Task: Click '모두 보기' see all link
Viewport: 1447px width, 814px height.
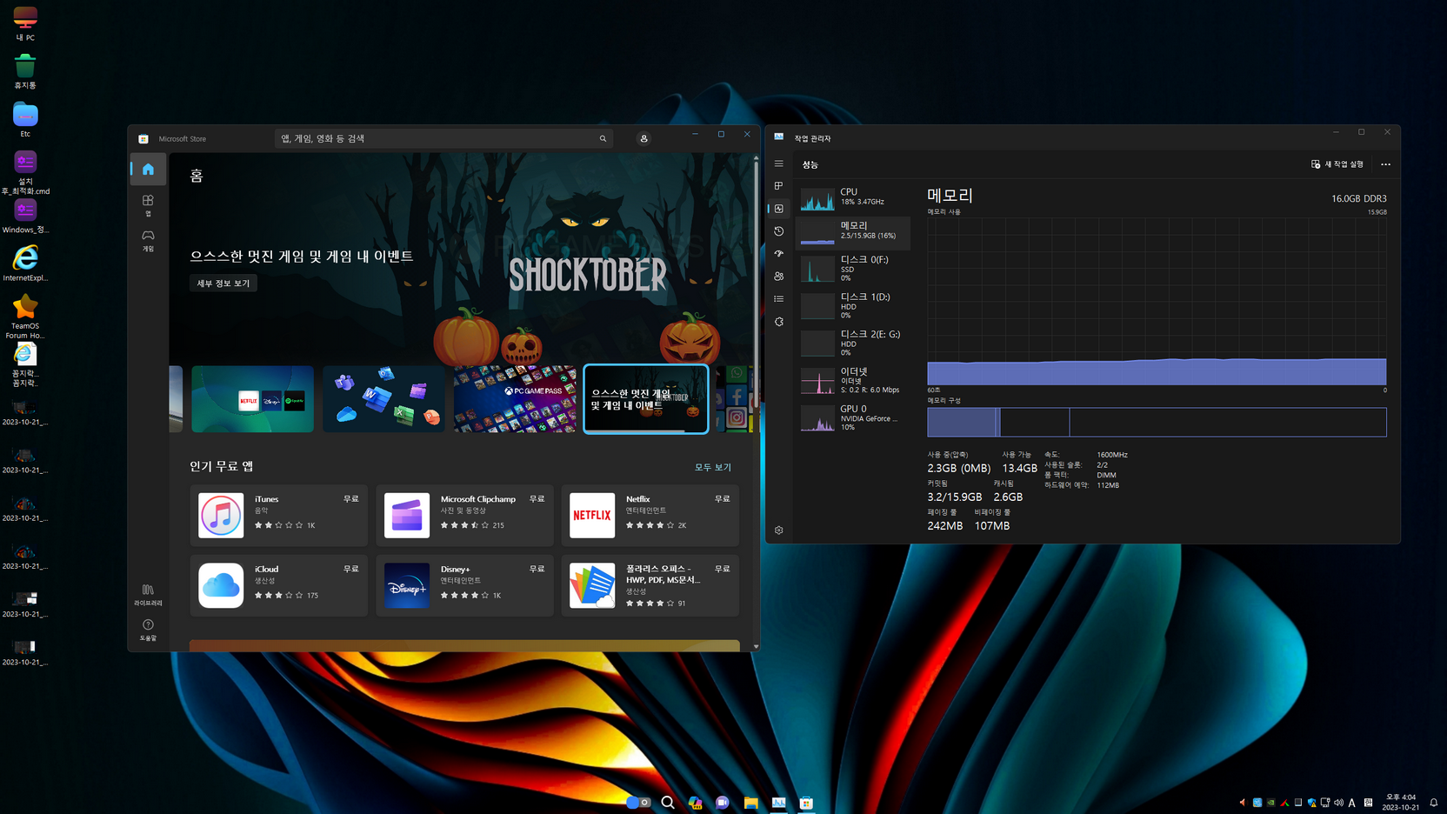Action: coord(712,468)
